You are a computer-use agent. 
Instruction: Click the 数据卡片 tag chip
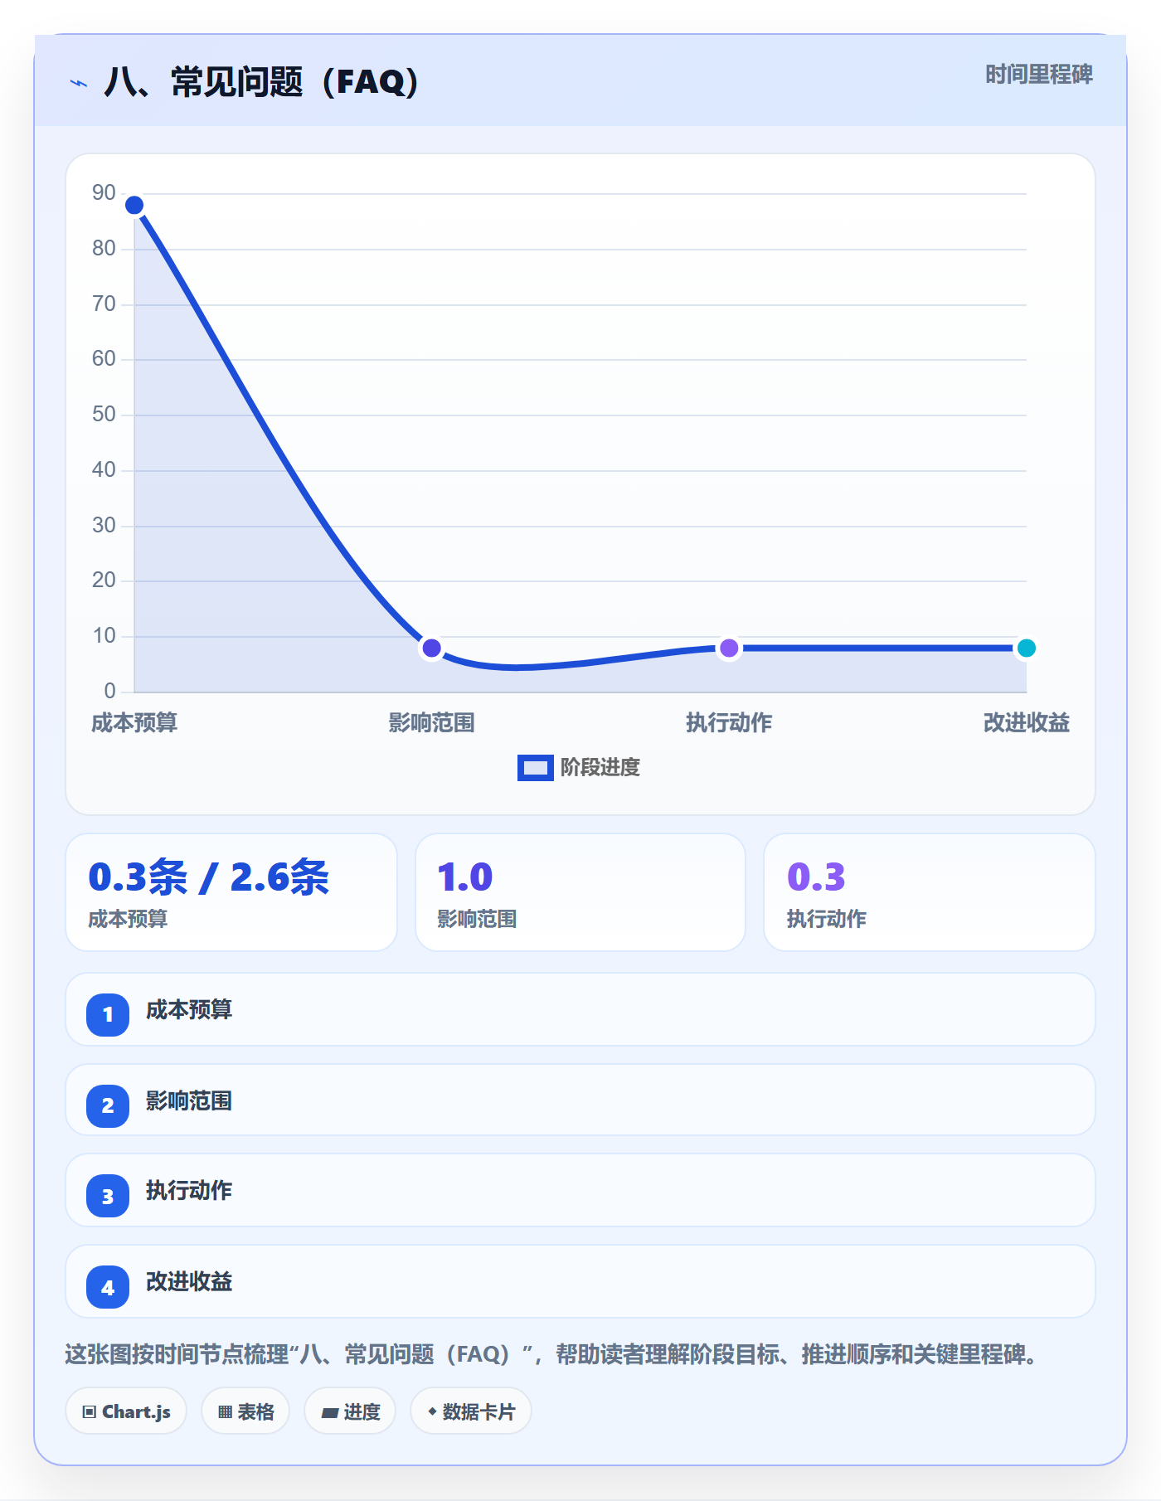pos(471,1411)
